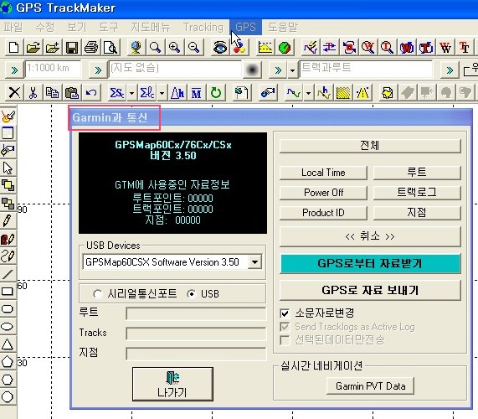Click the Product ID button

[x=323, y=213]
